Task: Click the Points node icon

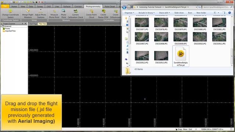Action: point(4,29)
